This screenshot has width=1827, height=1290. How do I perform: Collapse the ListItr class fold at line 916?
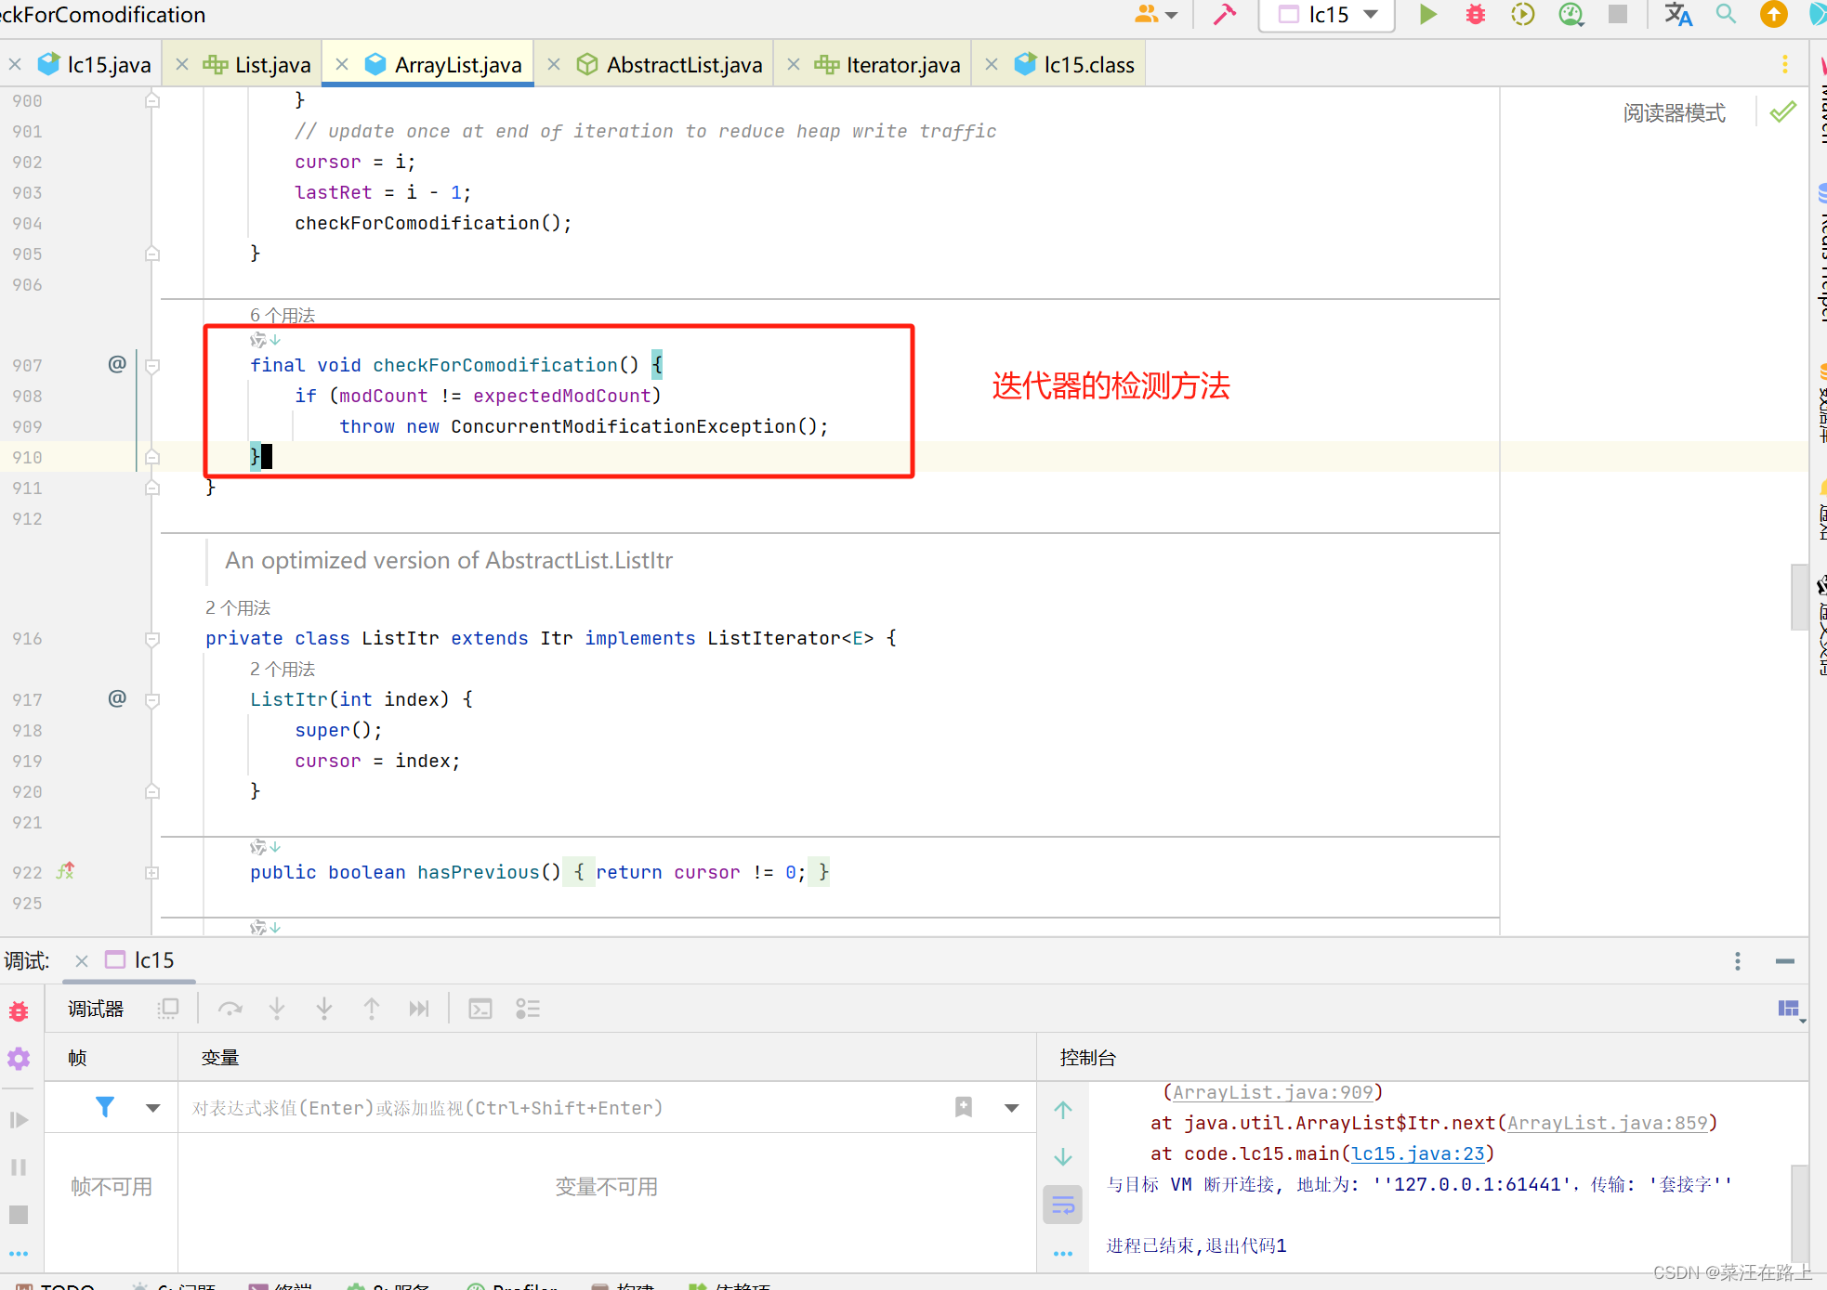152,639
